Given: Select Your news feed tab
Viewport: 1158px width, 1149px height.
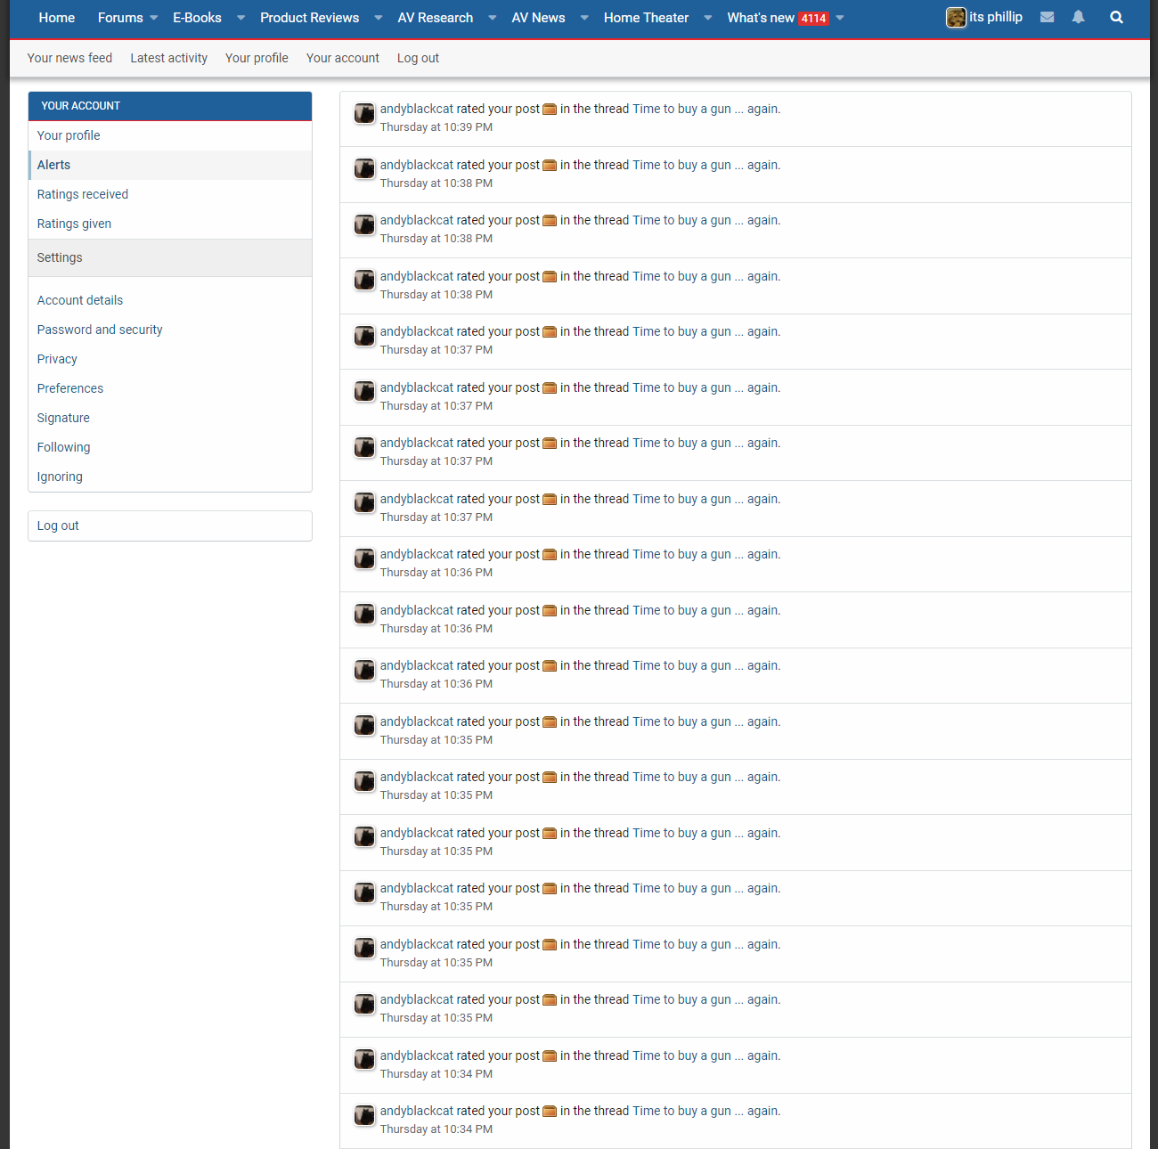Looking at the screenshot, I should click(x=69, y=58).
